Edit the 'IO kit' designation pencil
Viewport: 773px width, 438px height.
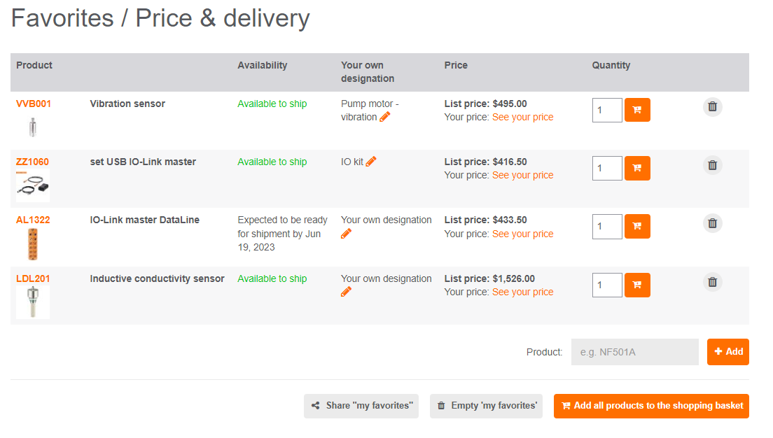(371, 162)
